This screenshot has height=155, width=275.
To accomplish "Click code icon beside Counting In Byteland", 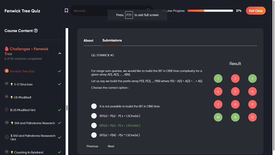I will pyautogui.click(x=7, y=152).
